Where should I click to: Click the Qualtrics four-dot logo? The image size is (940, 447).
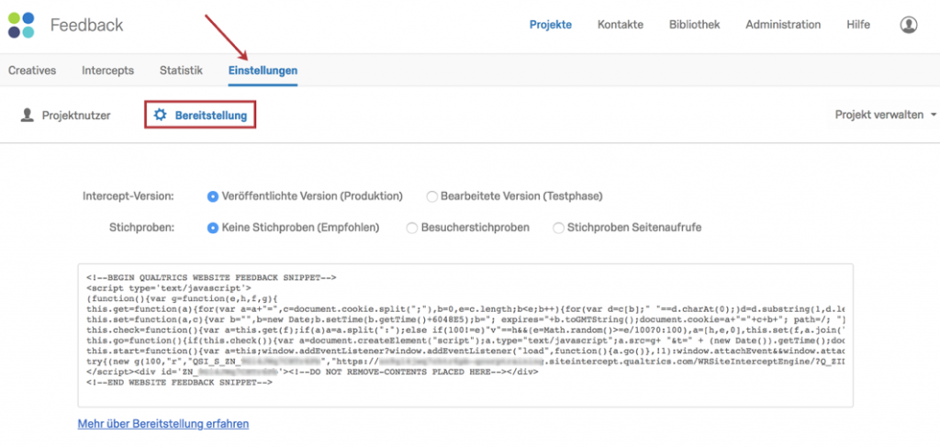(21, 25)
